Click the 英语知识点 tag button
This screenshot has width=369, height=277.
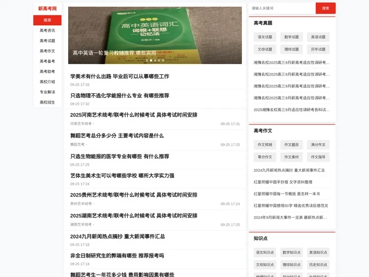[x=318, y=252]
